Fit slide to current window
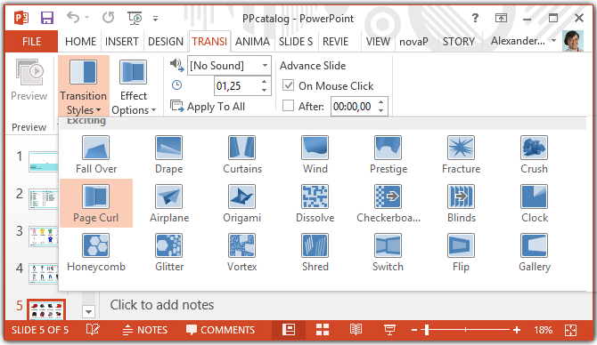This screenshot has width=597, height=345. 571,330
